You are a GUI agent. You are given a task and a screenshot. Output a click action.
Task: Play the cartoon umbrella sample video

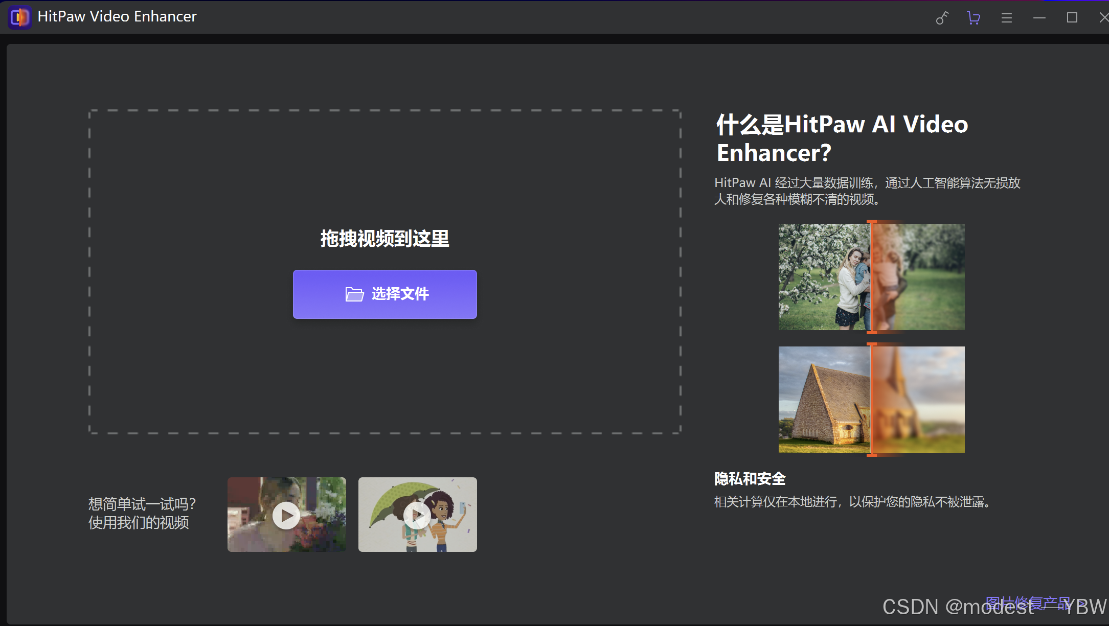(x=417, y=515)
